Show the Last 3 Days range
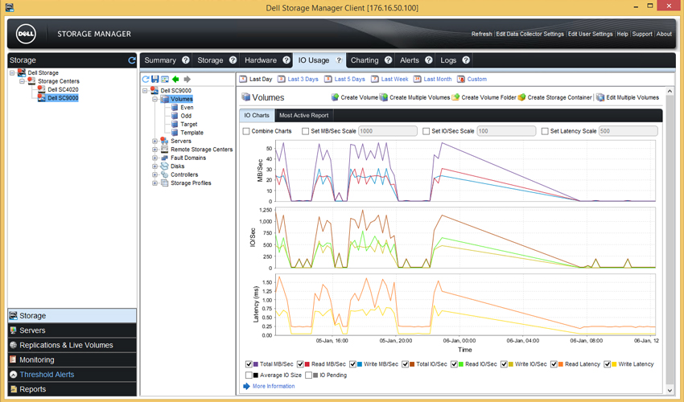This screenshot has height=402, width=684. (303, 79)
